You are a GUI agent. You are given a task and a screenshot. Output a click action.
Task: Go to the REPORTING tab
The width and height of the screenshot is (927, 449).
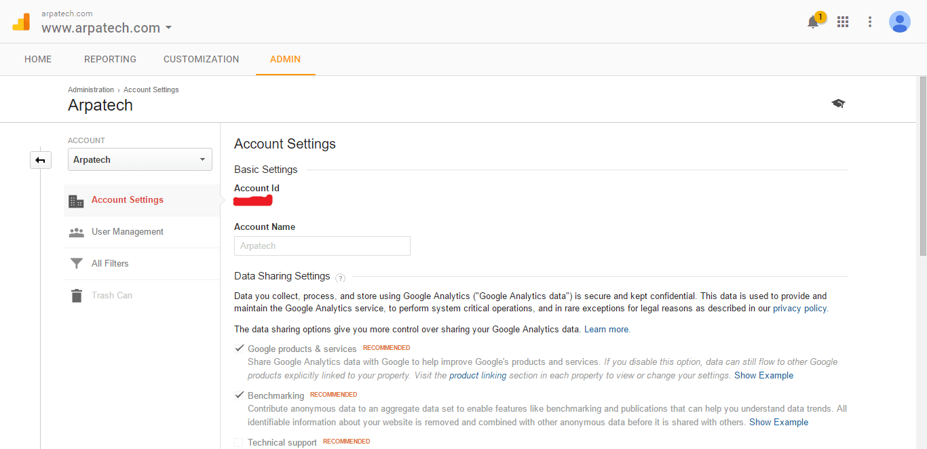[x=110, y=59]
